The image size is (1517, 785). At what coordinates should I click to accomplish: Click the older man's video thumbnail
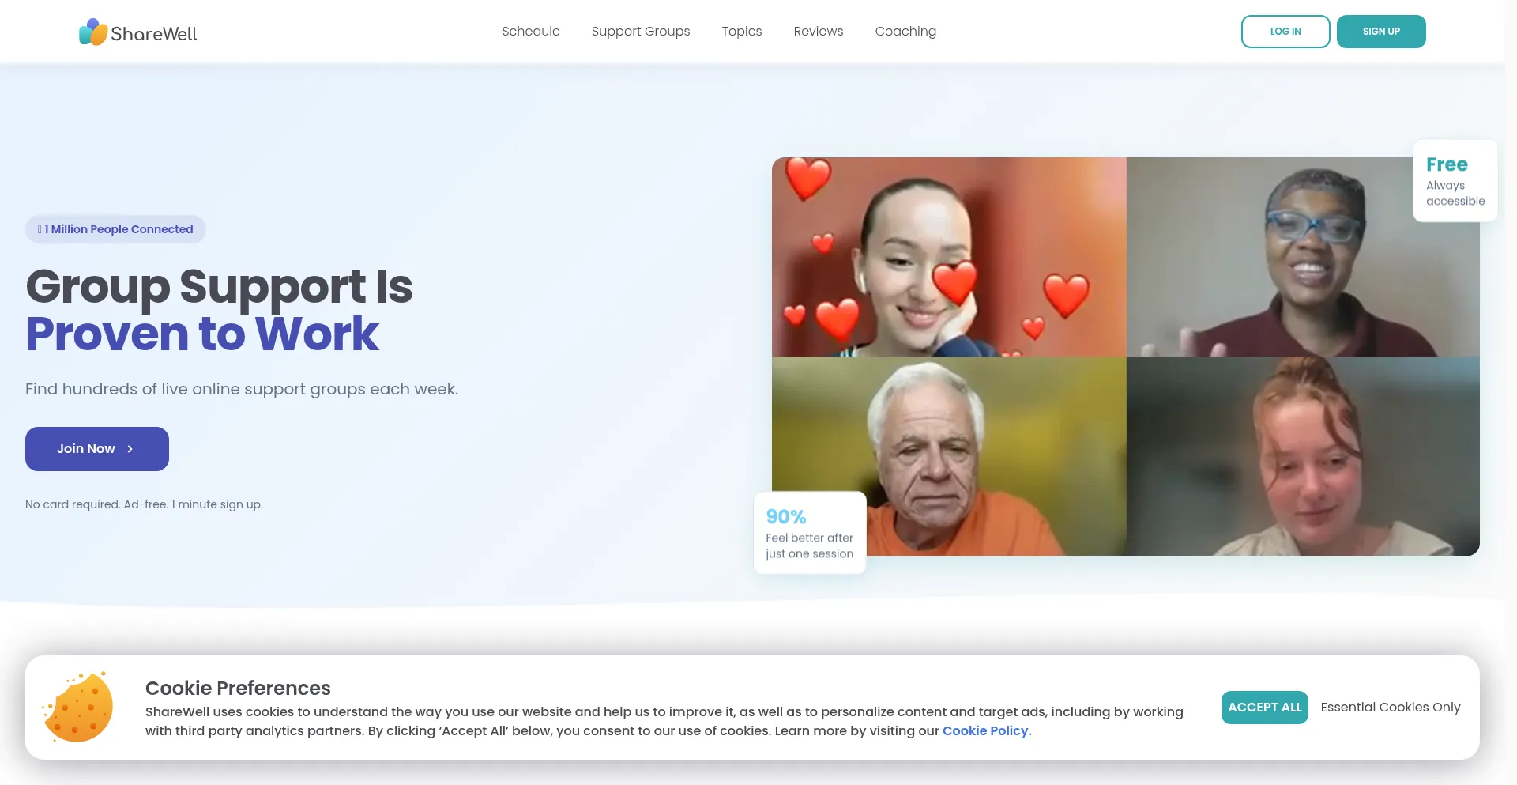[949, 456]
